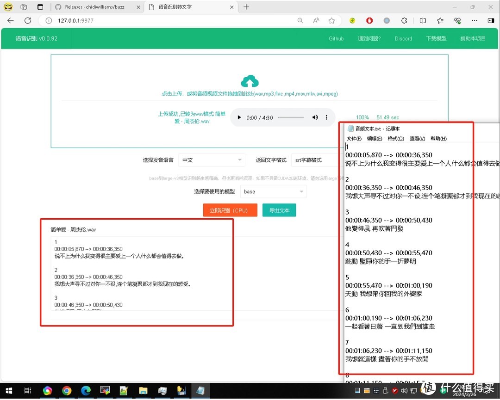Image resolution: width=500 pixels, height=400 pixels.
Task: Add this page to favorites star
Action: [331, 21]
